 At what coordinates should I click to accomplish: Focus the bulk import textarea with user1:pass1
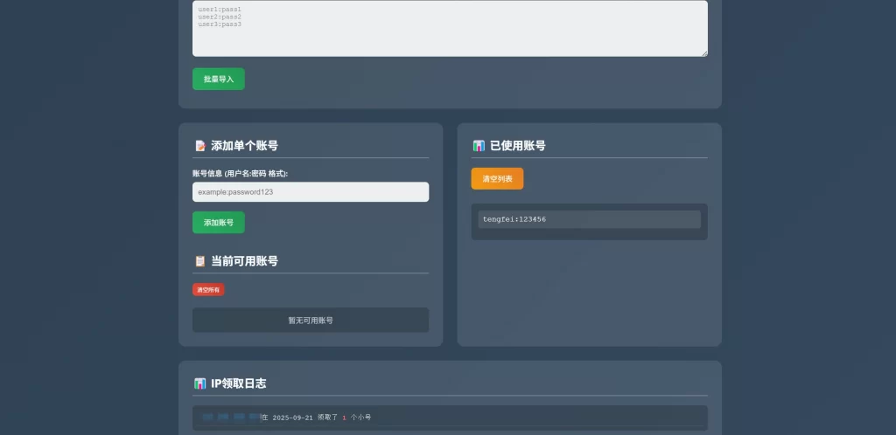pos(450,29)
